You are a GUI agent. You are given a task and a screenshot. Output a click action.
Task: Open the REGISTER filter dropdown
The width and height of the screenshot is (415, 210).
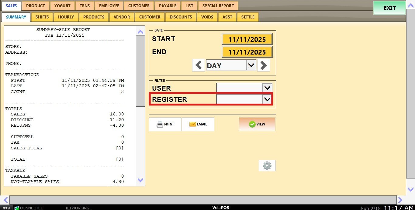pyautogui.click(x=267, y=99)
